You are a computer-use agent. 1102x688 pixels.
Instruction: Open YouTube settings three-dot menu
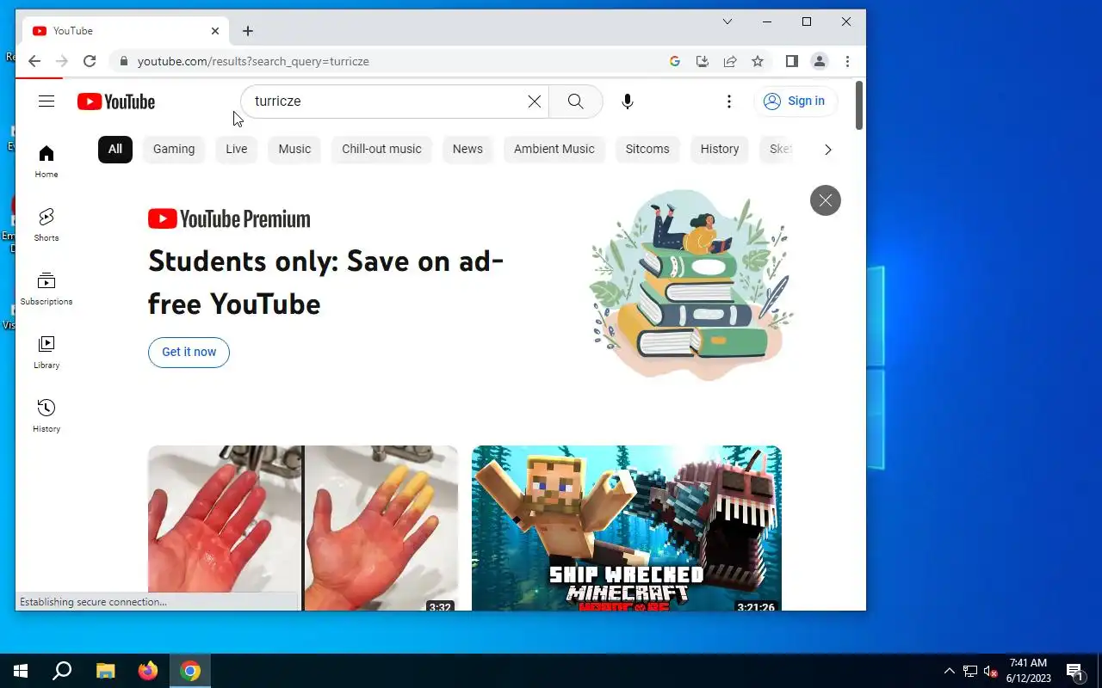(729, 101)
